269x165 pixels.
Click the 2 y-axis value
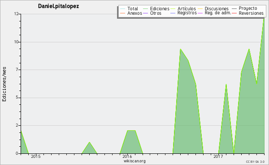click(17, 125)
